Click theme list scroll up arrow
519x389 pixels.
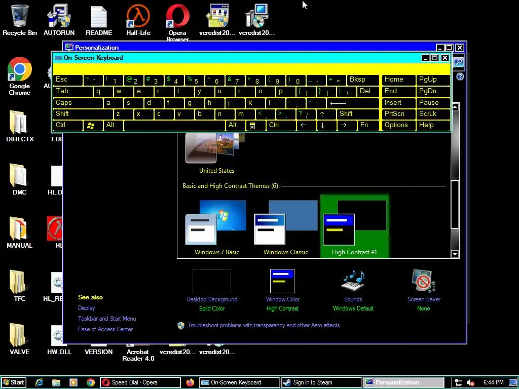[455, 107]
